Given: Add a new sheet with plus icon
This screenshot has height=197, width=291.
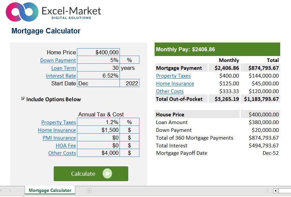Looking at the screenshot, I should pyautogui.click(x=89, y=191).
